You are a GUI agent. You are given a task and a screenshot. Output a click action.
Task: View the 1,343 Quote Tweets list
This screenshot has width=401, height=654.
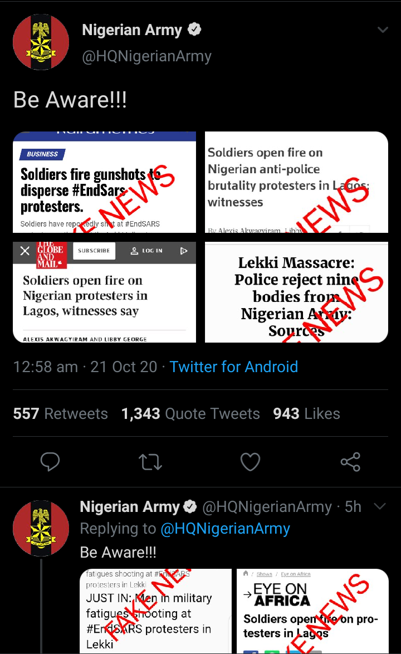[x=190, y=413]
